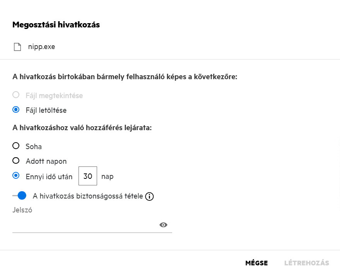Click the access expiration section heading
The width and height of the screenshot is (340, 275).
pos(82,127)
